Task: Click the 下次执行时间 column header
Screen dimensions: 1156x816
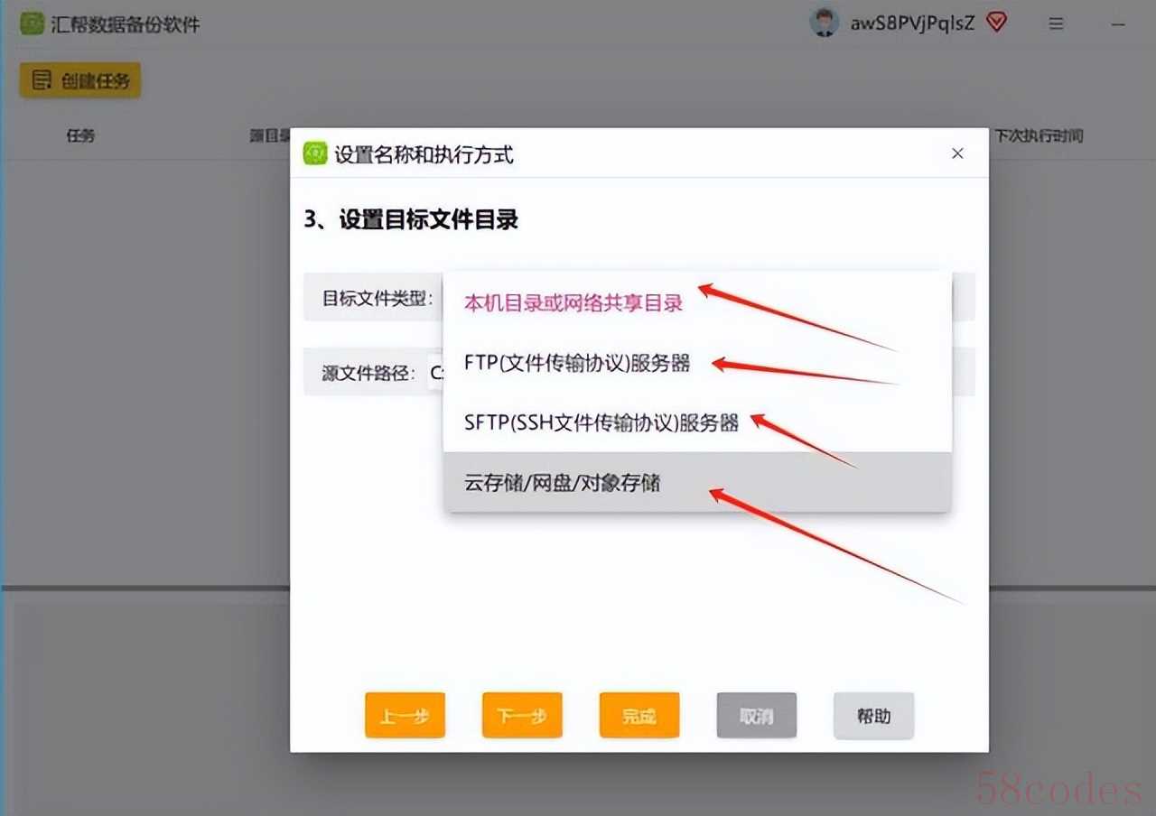Action: point(1039,136)
